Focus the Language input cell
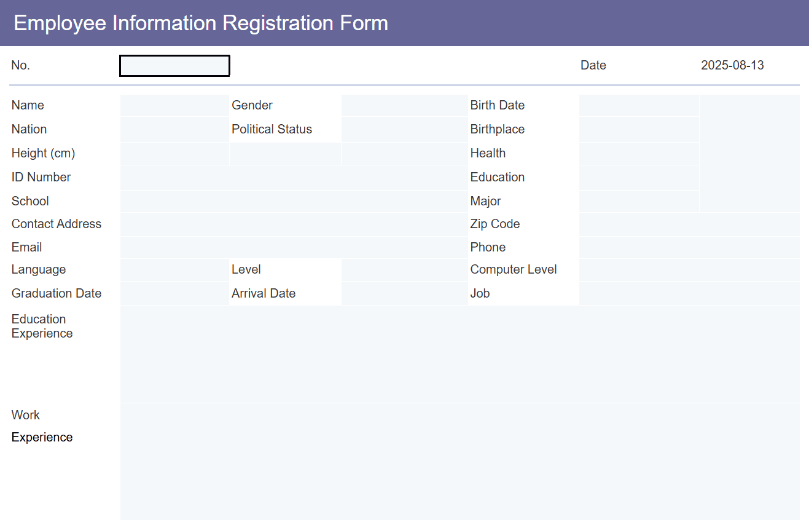809x522 pixels. [174, 270]
